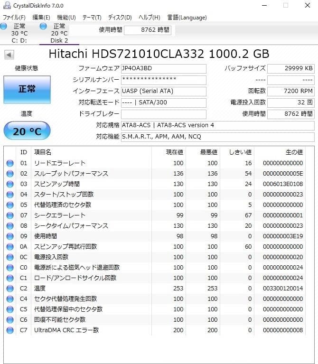
Task: Click the 項目名 column header
Action: (43, 152)
